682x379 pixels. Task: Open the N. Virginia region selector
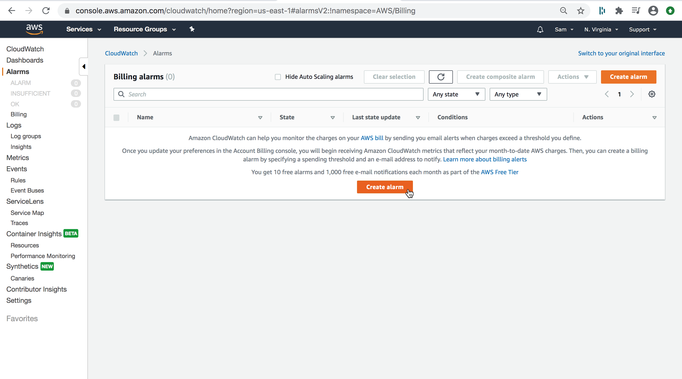click(x=601, y=30)
